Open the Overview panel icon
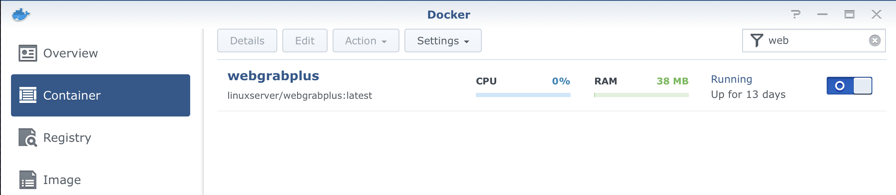 click(x=28, y=53)
